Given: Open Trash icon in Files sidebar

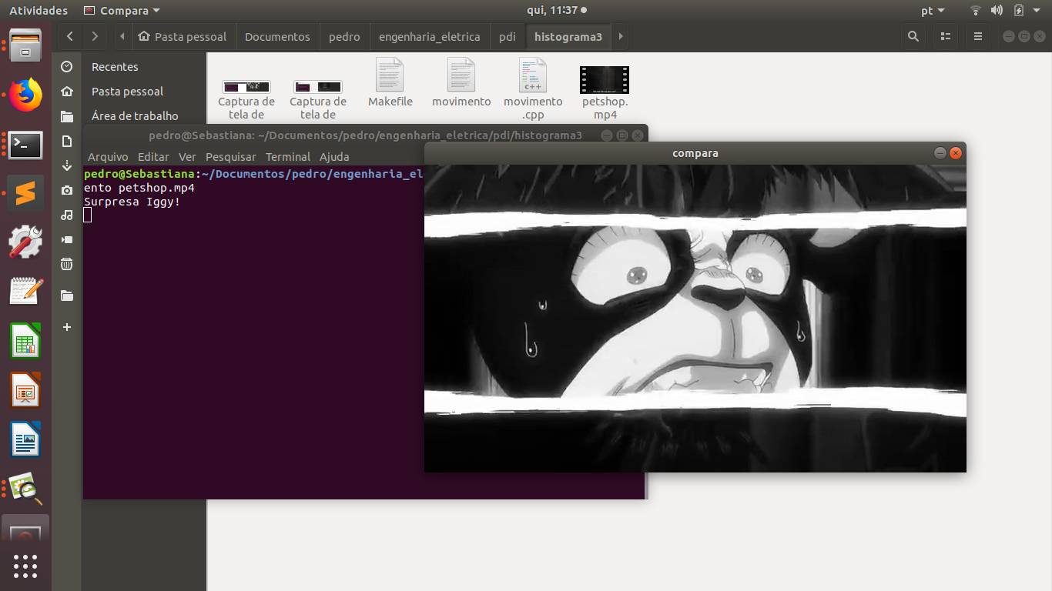Looking at the screenshot, I should tap(67, 264).
